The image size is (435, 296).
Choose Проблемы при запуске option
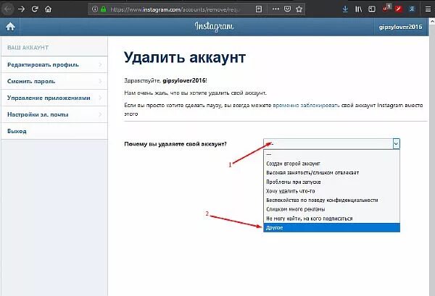pyautogui.click(x=331, y=182)
